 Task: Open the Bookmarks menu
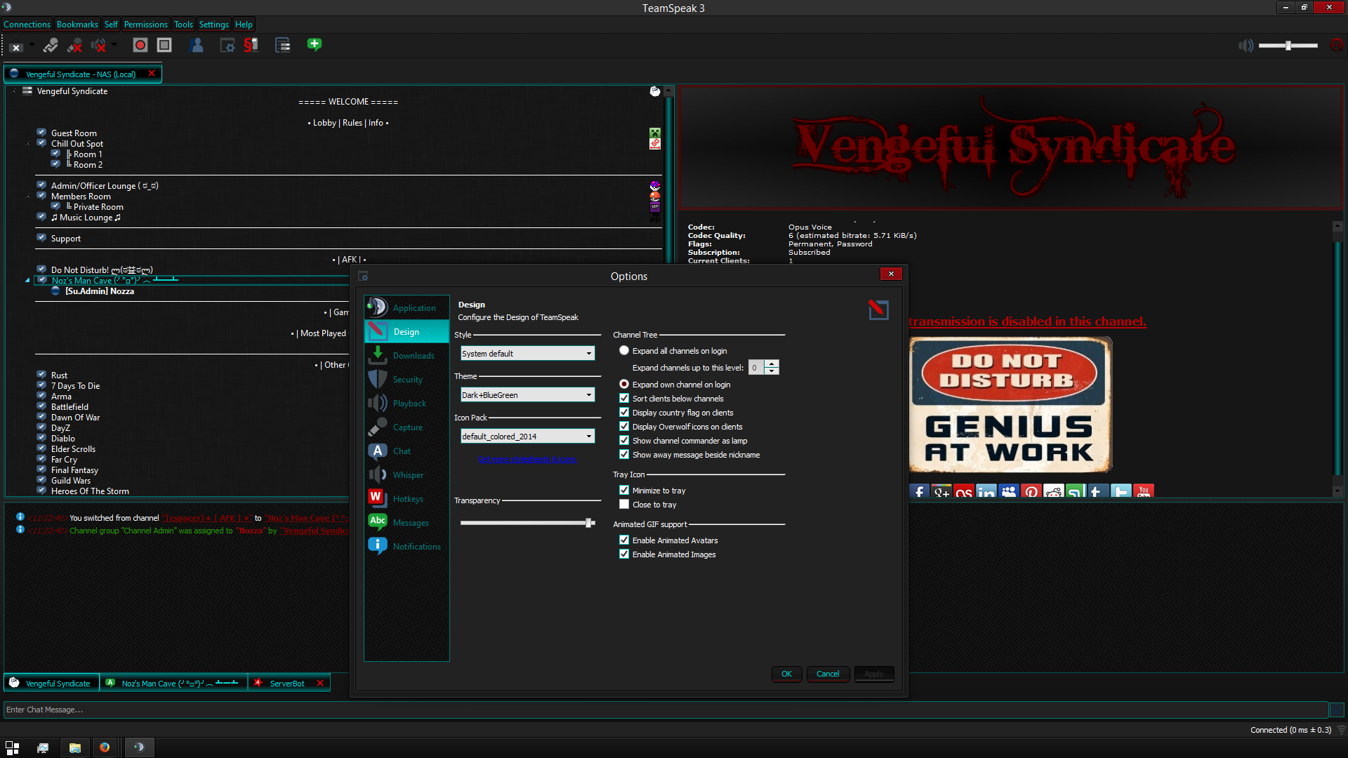[77, 25]
